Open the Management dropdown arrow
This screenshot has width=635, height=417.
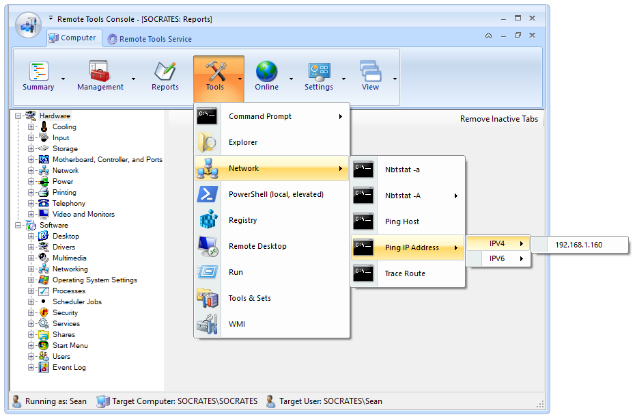click(133, 79)
